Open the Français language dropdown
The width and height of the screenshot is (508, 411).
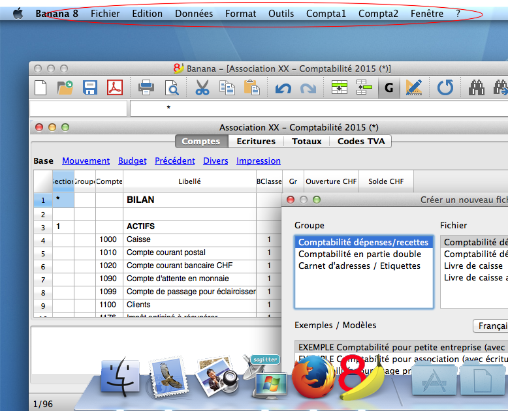pyautogui.click(x=490, y=326)
